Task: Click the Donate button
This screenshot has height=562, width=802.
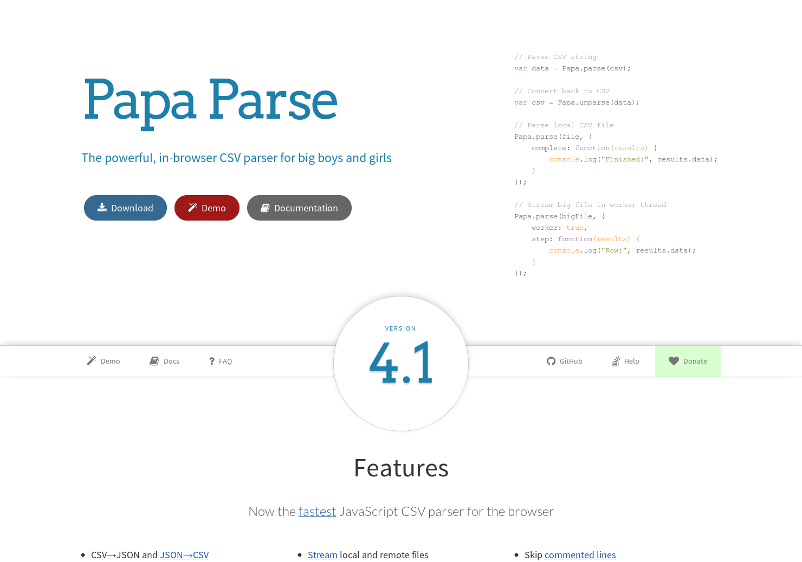Action: (695, 361)
